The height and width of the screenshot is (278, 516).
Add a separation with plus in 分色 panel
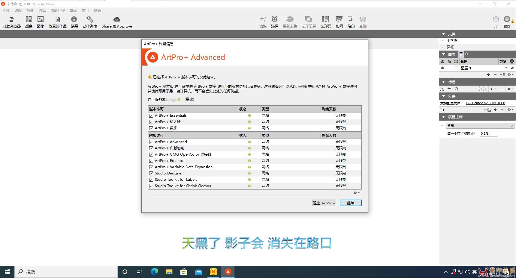coord(495,110)
